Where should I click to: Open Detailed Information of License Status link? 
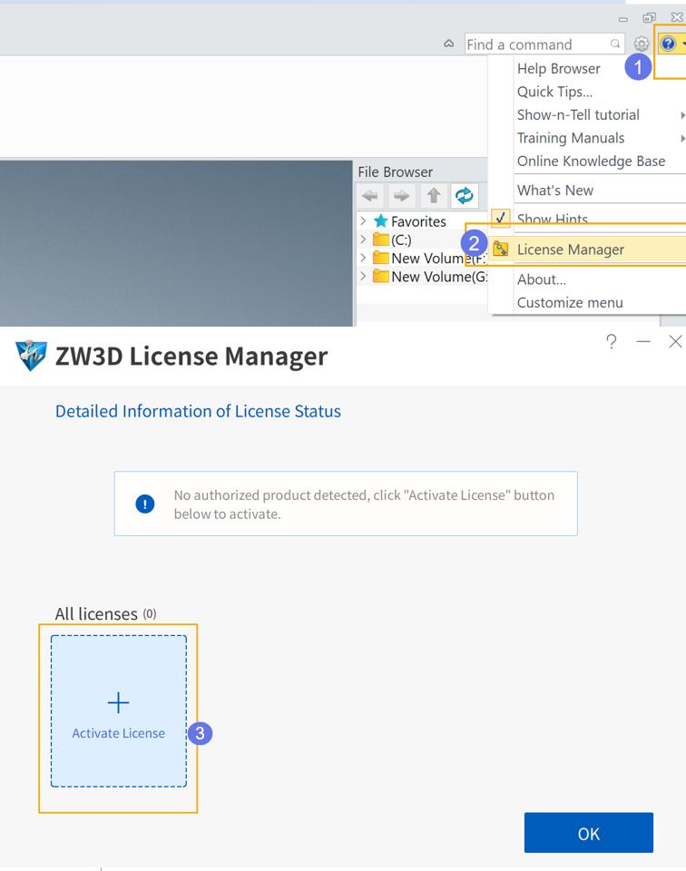coord(198,411)
